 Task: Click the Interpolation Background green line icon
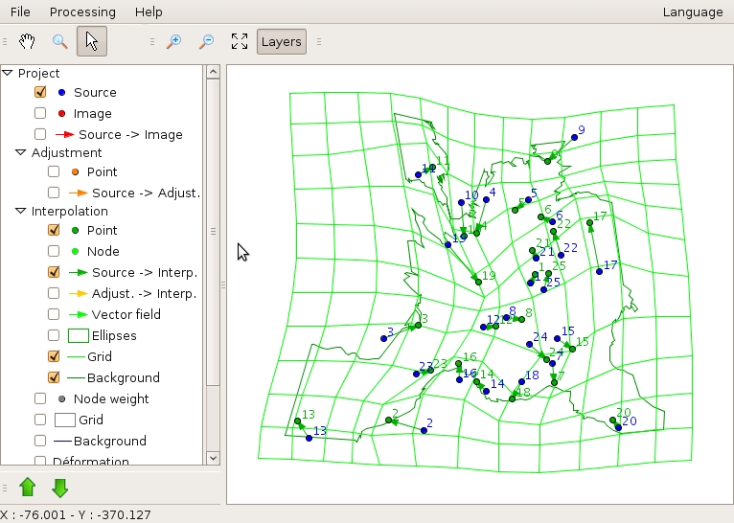click(x=77, y=377)
